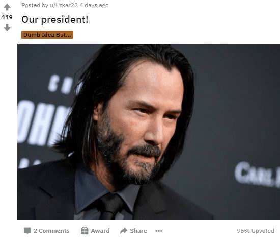Downvote the post with the down arrow
This screenshot has height=246, width=280.
7,28
